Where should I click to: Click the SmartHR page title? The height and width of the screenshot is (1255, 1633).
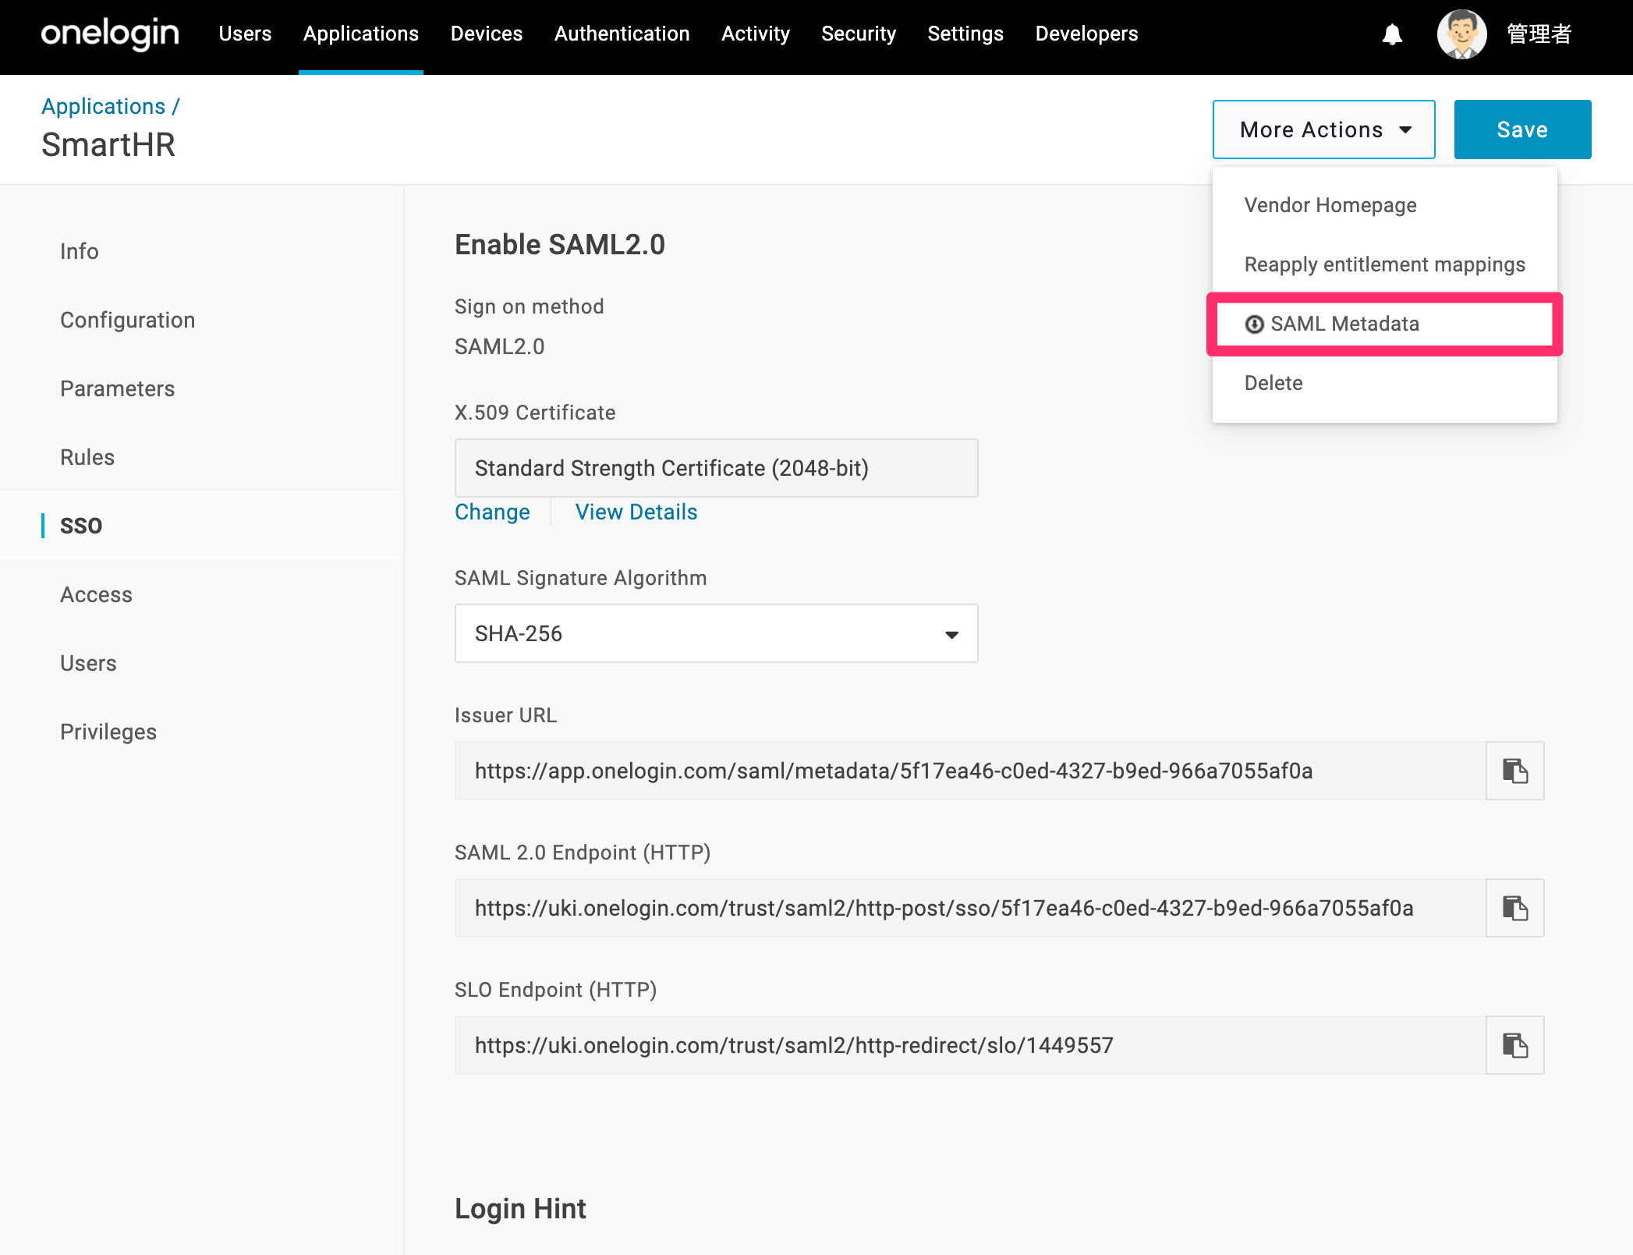108,145
